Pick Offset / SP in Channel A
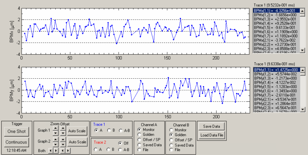The image size is (308, 155). (149, 140)
